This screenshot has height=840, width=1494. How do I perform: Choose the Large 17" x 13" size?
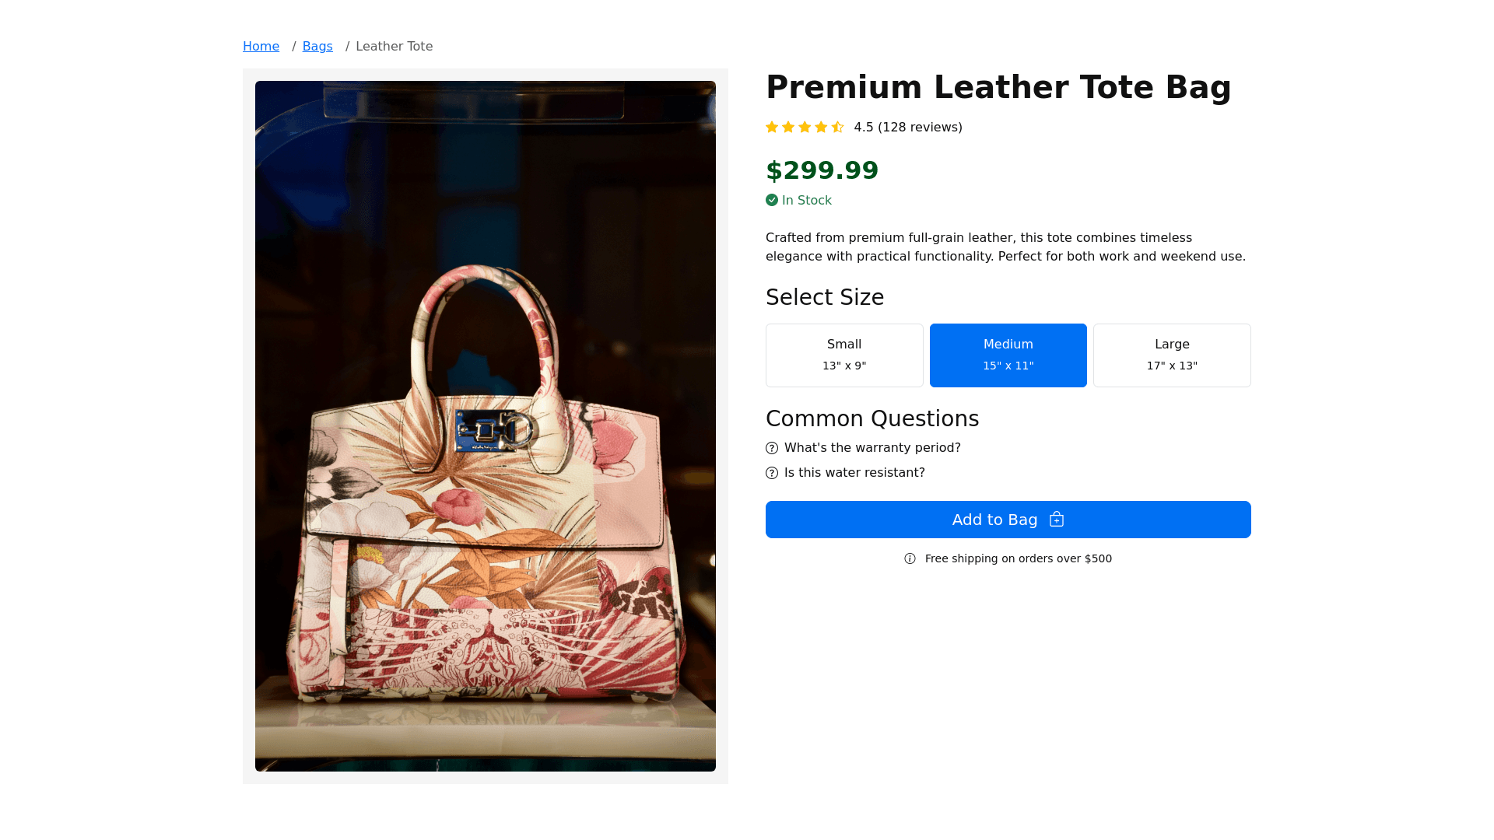pyautogui.click(x=1172, y=355)
